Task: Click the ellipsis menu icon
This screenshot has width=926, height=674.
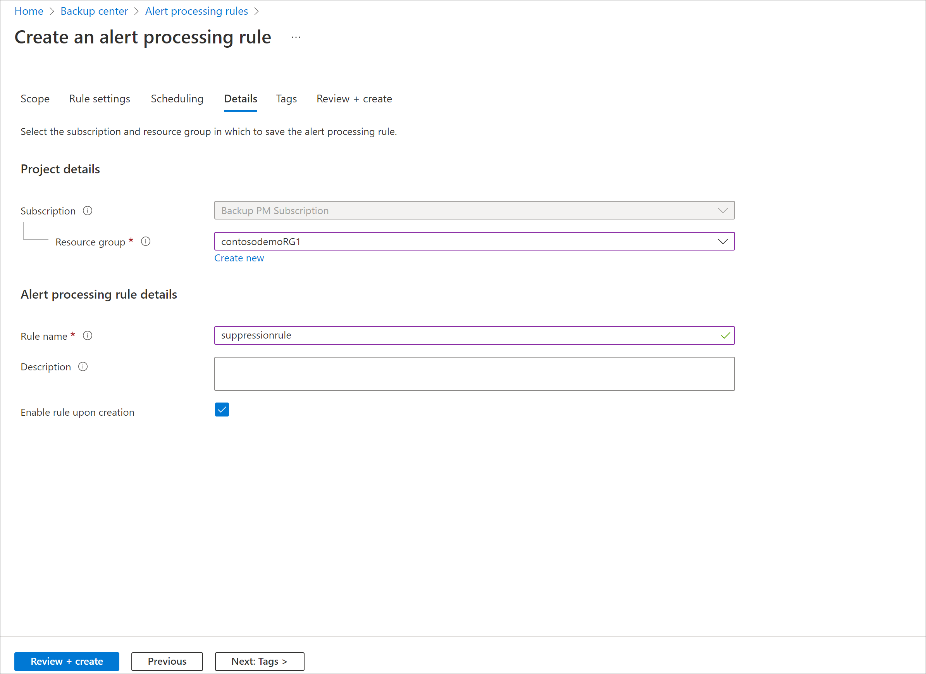Action: click(x=296, y=37)
